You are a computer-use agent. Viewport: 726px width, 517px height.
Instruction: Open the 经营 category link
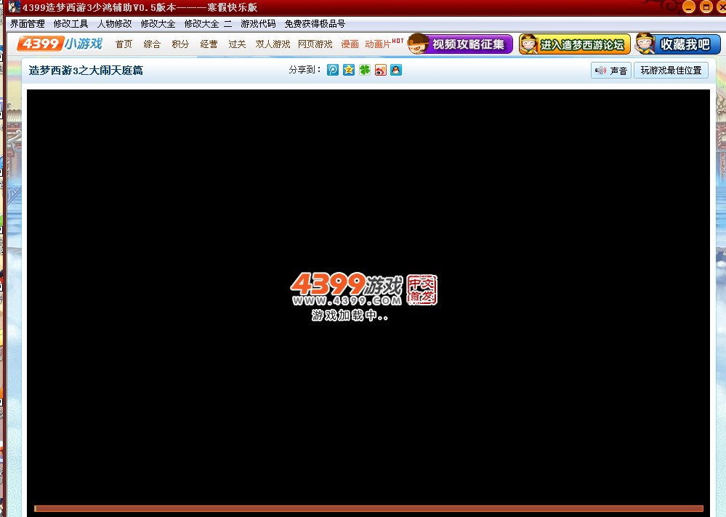click(x=209, y=44)
